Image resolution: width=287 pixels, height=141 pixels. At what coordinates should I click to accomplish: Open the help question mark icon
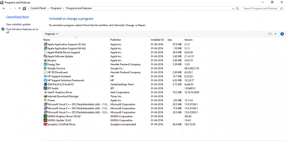(x=282, y=34)
